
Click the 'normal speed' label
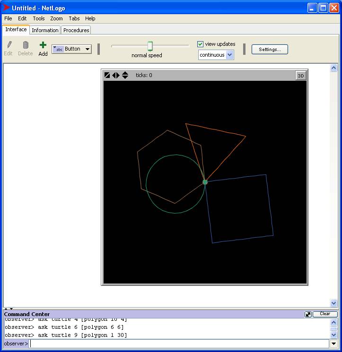pos(147,55)
